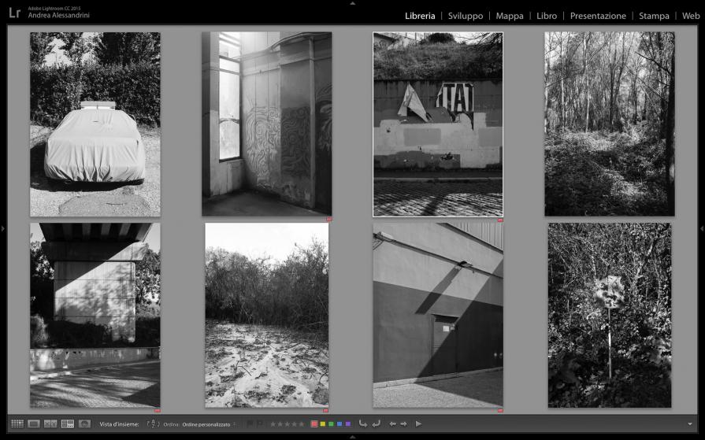Apply the yellow color label
Image resolution: width=705 pixels, height=440 pixels.
point(323,423)
